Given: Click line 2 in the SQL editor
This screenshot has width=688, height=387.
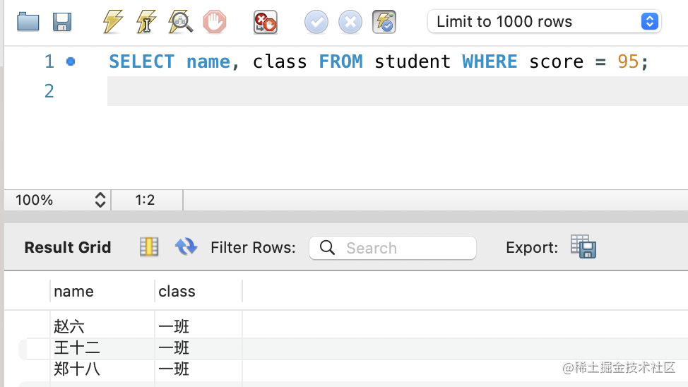Looking at the screenshot, I should (353, 91).
